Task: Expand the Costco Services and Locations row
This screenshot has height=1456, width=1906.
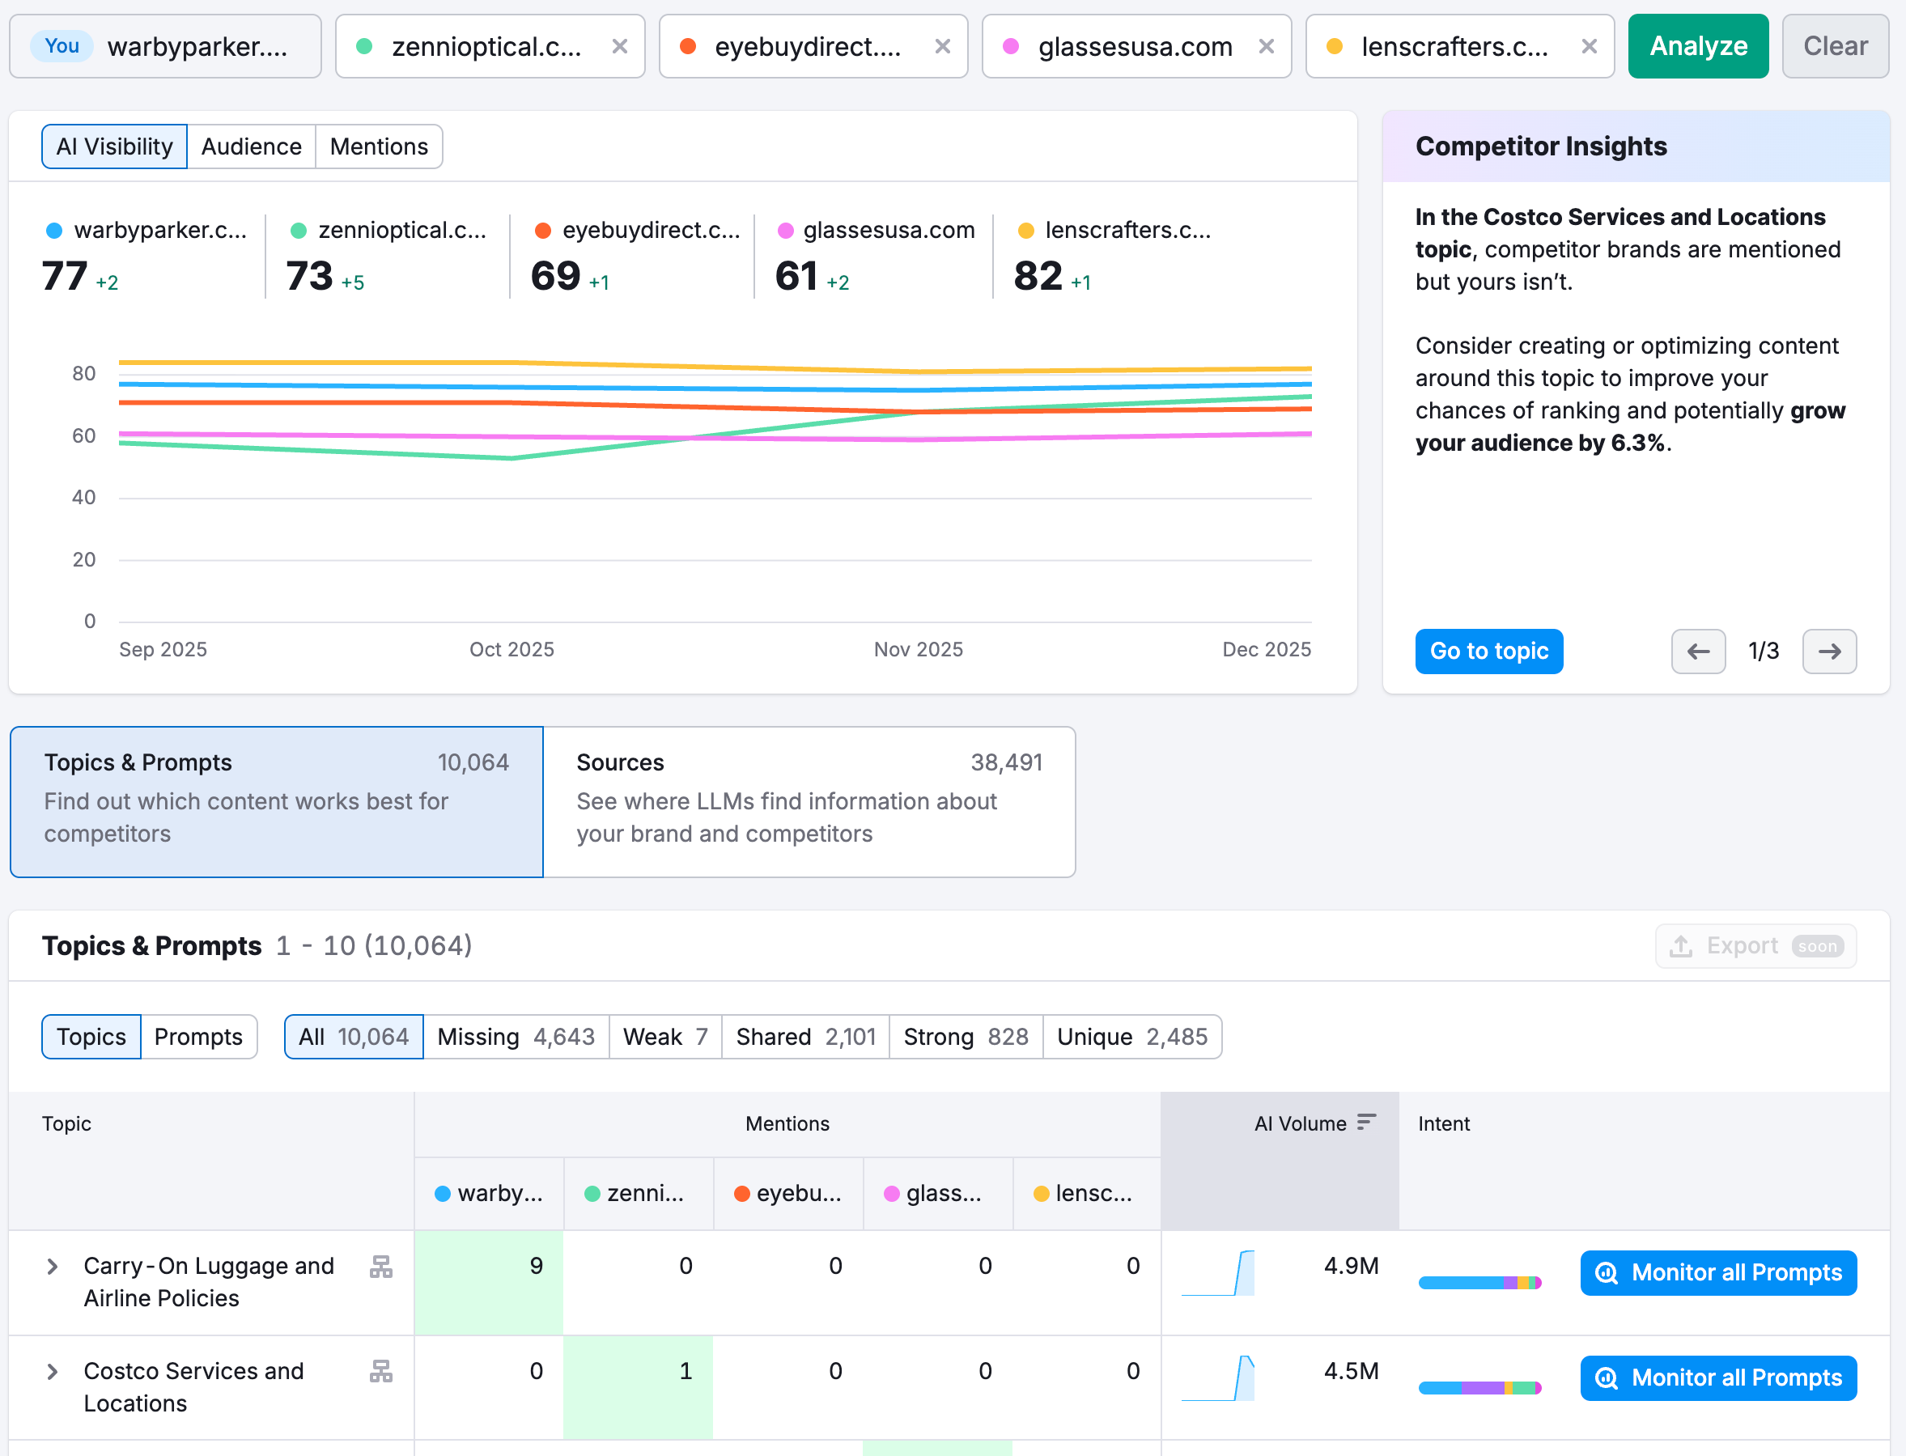Action: 52,1373
